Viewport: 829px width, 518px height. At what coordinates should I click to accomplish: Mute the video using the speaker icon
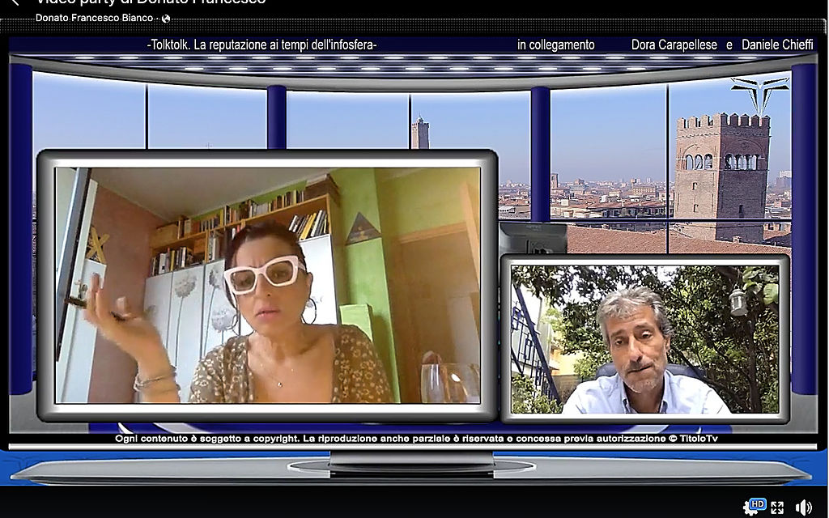804,507
